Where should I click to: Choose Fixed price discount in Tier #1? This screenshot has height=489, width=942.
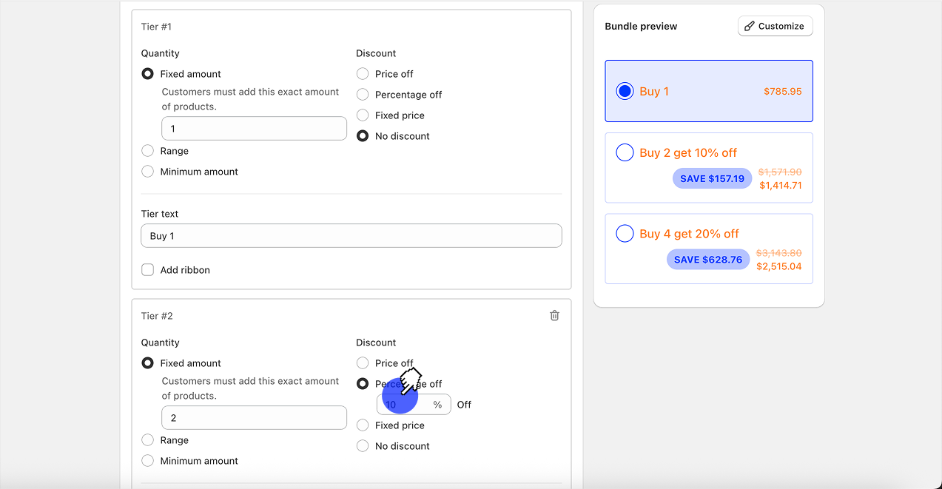coord(363,115)
